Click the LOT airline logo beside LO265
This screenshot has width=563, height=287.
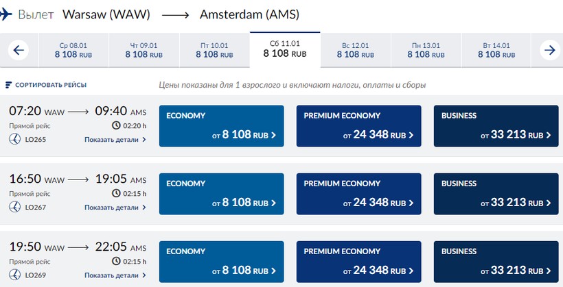pos(14,139)
